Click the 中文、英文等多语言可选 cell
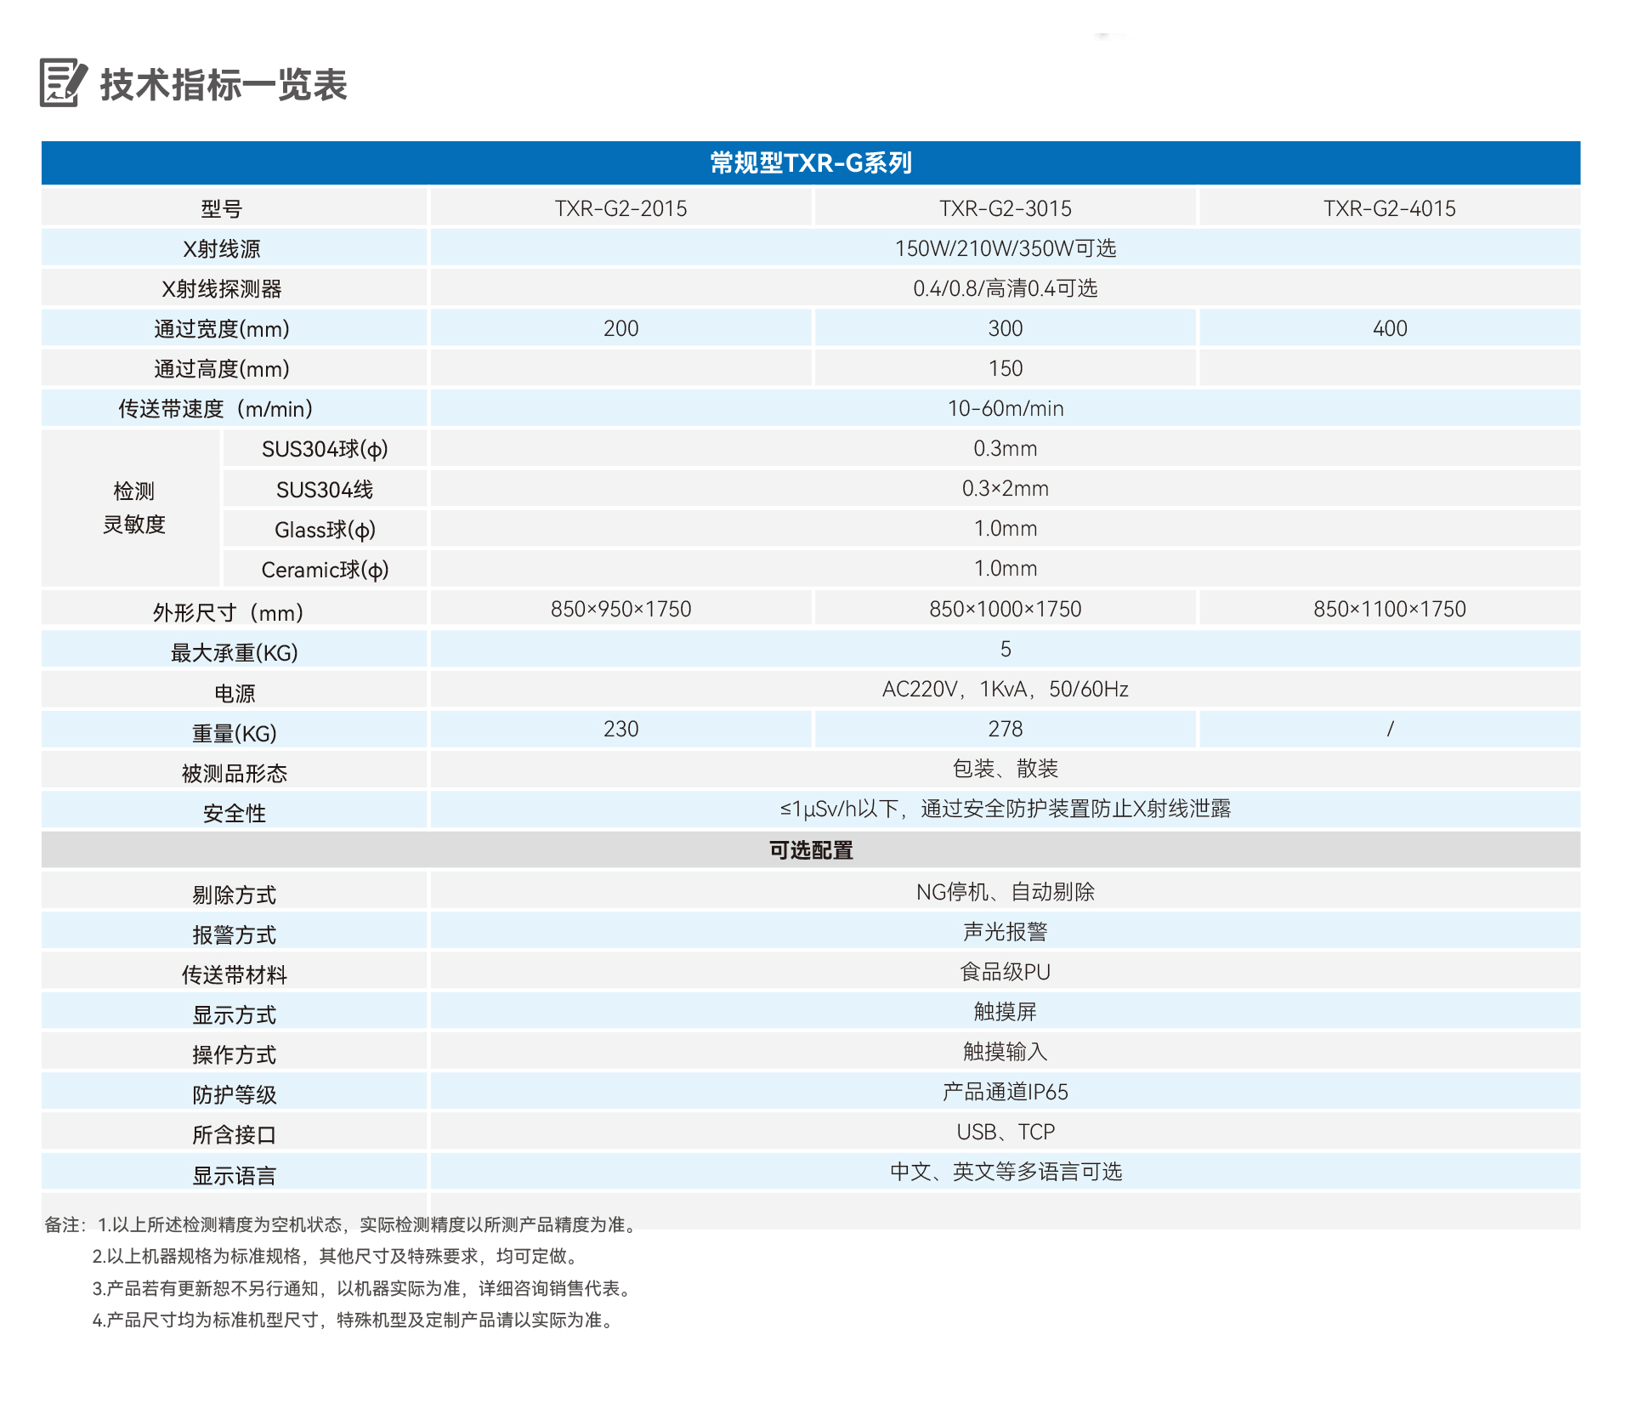 [1005, 1172]
